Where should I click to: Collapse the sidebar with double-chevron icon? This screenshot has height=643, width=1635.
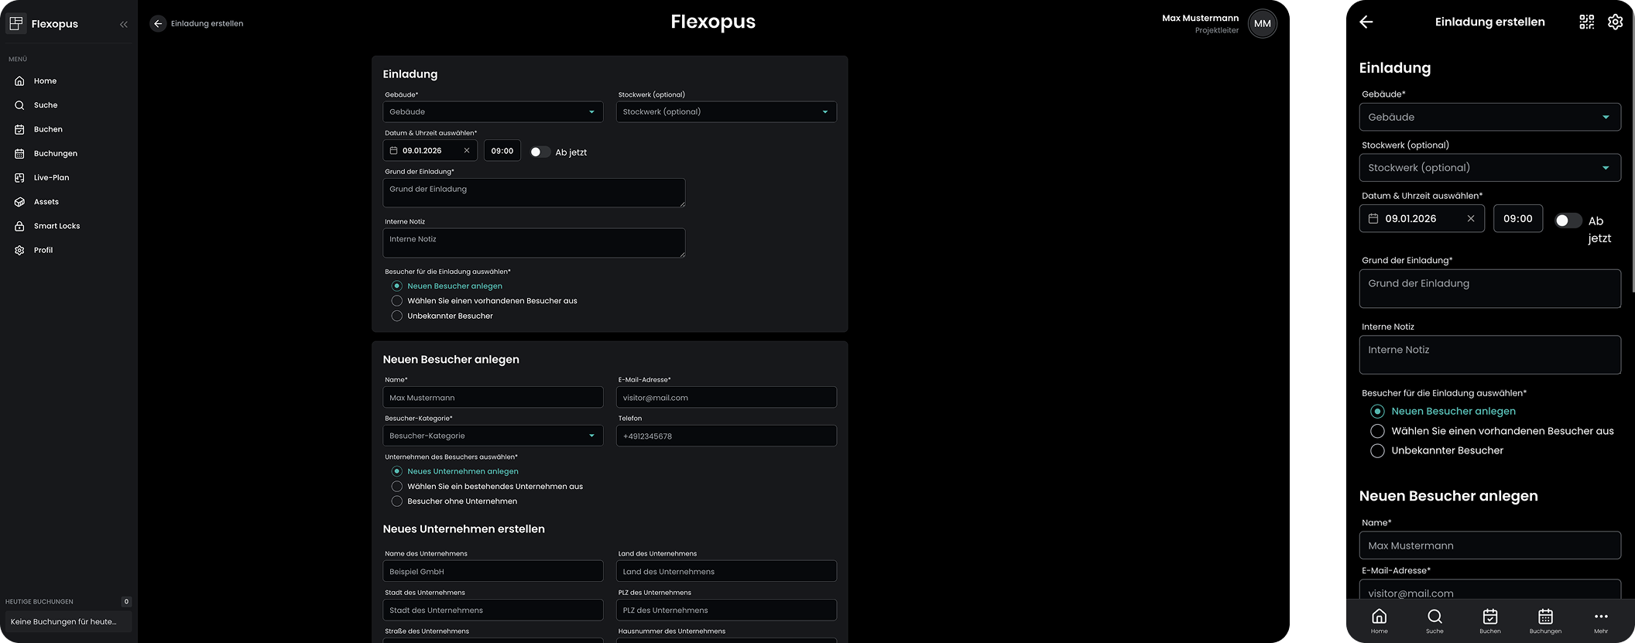[x=124, y=24]
